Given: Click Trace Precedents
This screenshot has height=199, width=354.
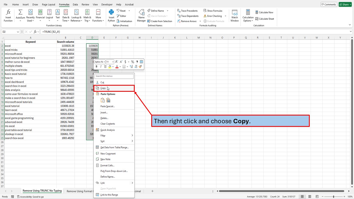Looking at the screenshot, I should click(188, 11).
